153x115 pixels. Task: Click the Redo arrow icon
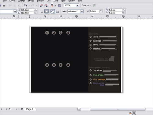(x=32, y=5)
